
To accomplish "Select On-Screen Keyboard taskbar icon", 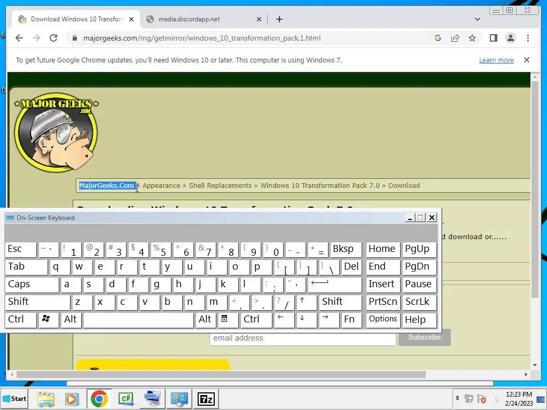I will tap(152, 399).
